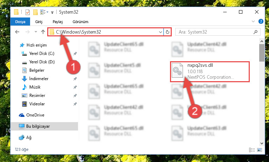The image size is (269, 162).
Task: Click the Properties quick access icon
Action: 27,12
